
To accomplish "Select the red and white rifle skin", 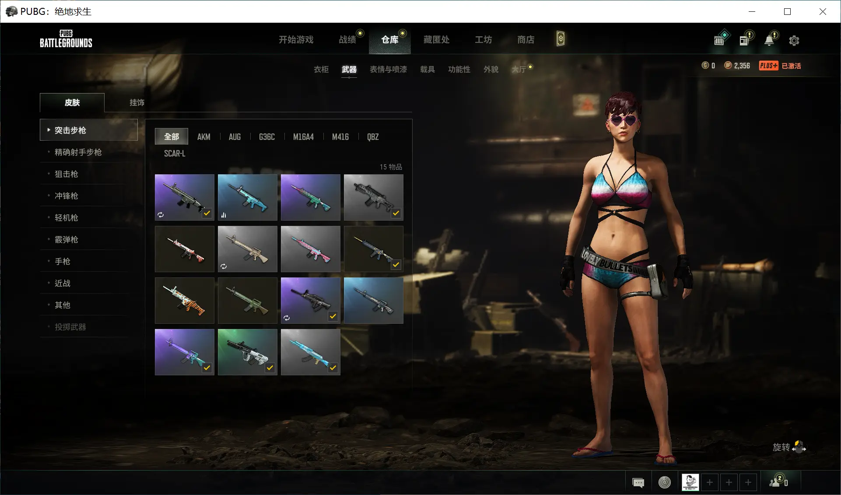I will click(x=185, y=249).
